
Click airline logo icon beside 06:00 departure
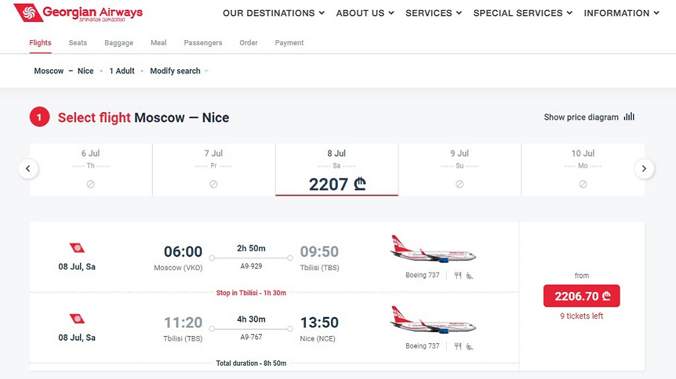click(77, 247)
